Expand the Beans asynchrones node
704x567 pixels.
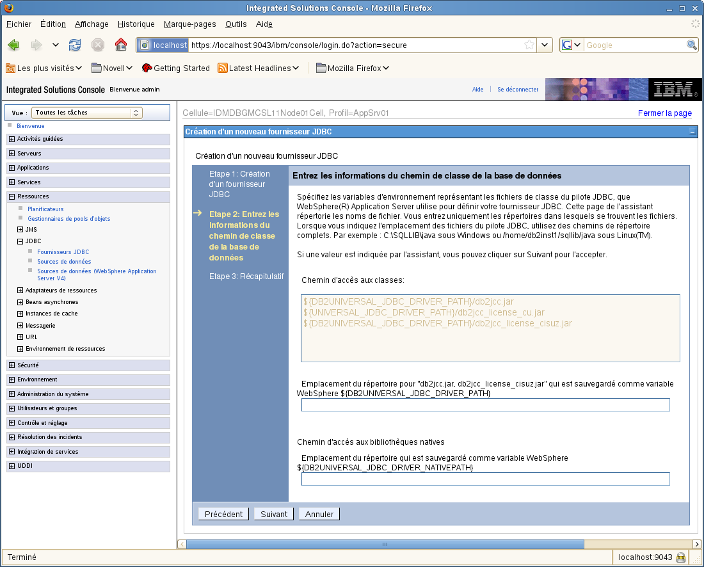(20, 302)
